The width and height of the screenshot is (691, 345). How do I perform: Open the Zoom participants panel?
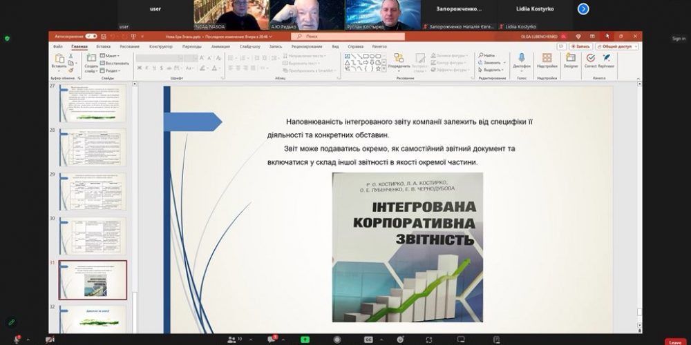coord(232,339)
